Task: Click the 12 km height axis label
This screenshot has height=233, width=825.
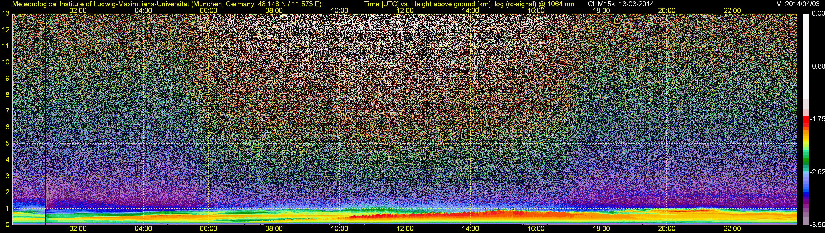Action: coord(6,30)
